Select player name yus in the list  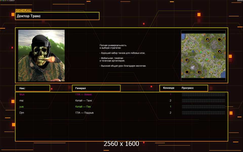click(22, 107)
